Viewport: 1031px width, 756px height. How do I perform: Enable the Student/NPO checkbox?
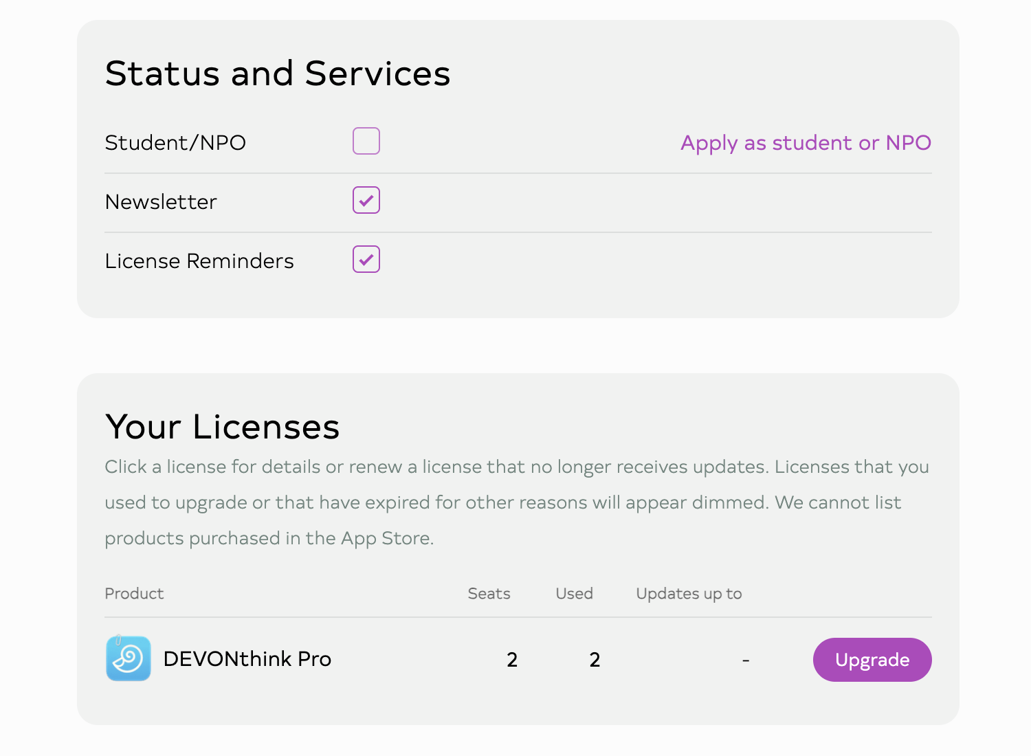(x=366, y=141)
